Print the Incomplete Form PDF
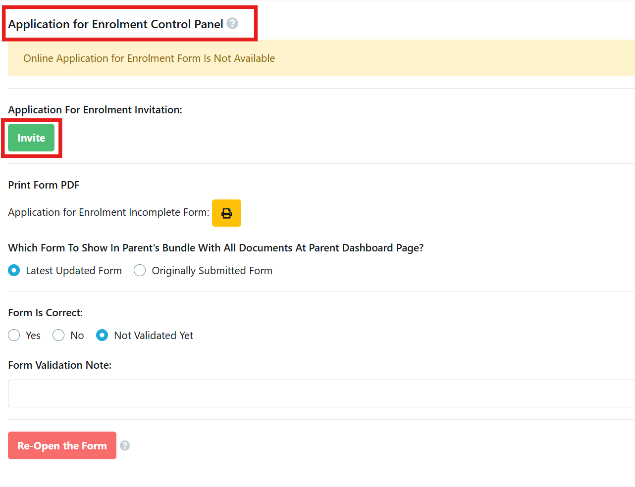 226,213
